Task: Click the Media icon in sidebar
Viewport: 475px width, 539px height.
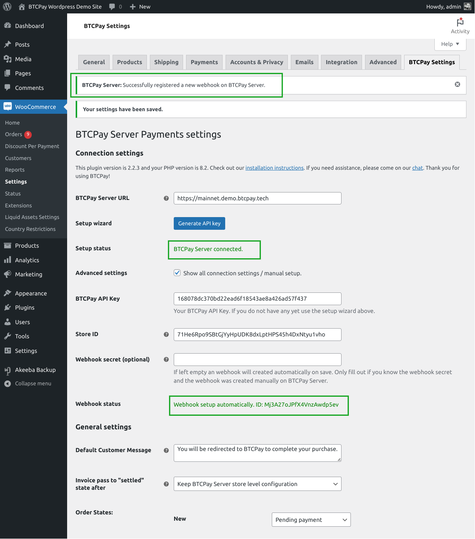Action: [x=7, y=59]
